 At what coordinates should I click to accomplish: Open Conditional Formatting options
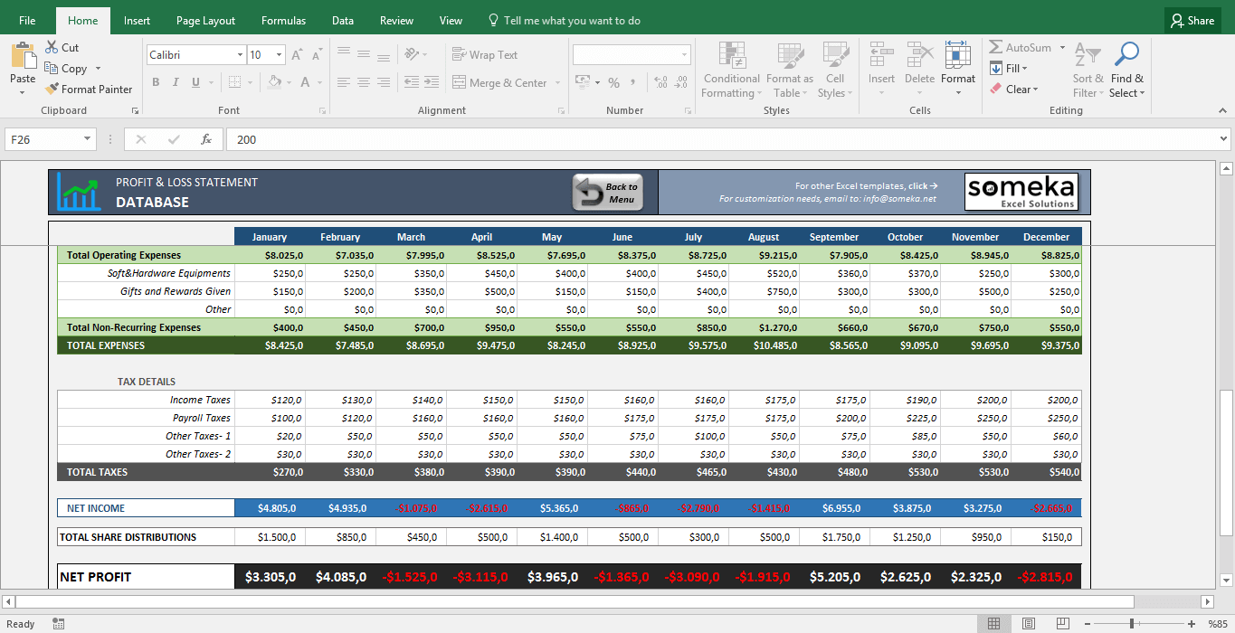731,70
